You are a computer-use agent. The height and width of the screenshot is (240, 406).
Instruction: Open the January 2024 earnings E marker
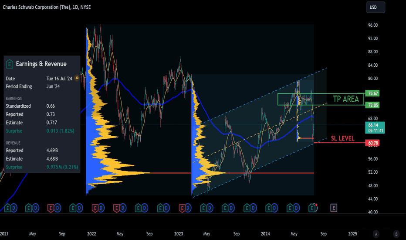[269, 208]
